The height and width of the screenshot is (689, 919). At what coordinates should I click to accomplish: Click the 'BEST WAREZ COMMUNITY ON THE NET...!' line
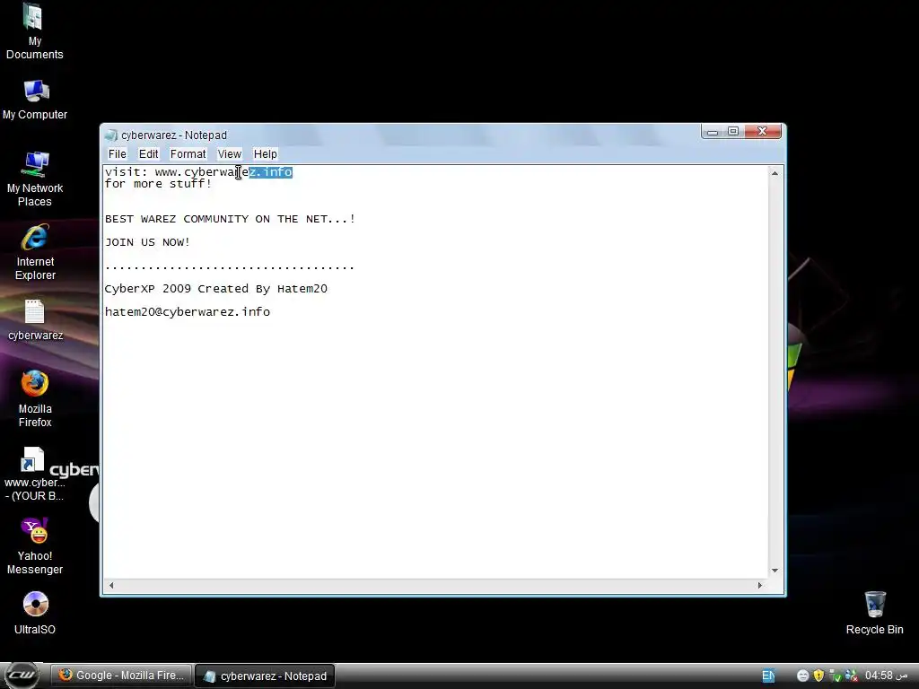pyautogui.click(x=230, y=219)
